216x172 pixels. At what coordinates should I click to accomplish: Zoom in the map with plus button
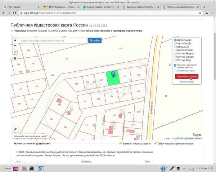coord(15,40)
